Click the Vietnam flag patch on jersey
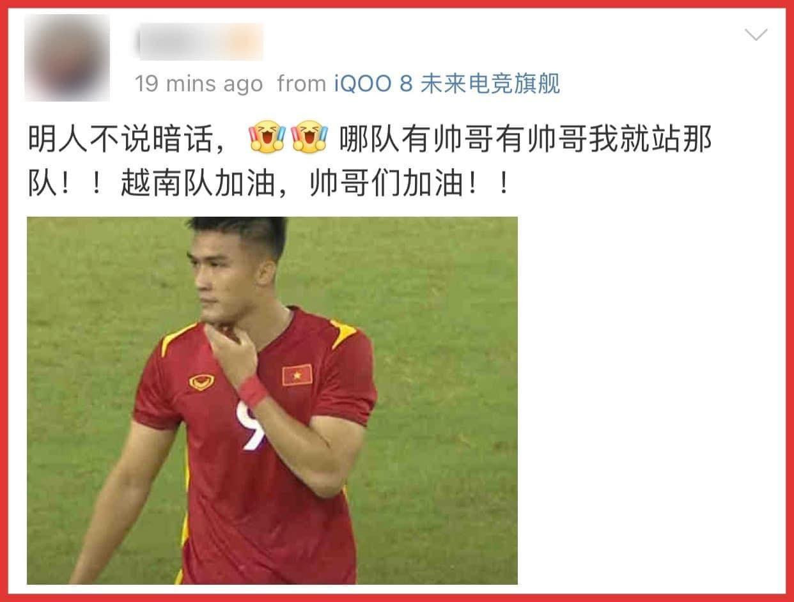Screen dimensions: 794x602 pyautogui.click(x=297, y=375)
